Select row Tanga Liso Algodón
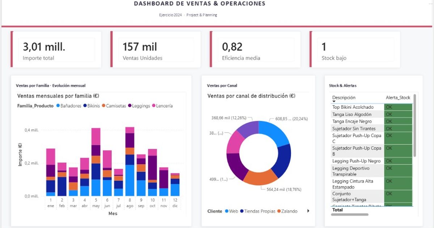Viewport: 434px width, 228px height. pos(371,114)
